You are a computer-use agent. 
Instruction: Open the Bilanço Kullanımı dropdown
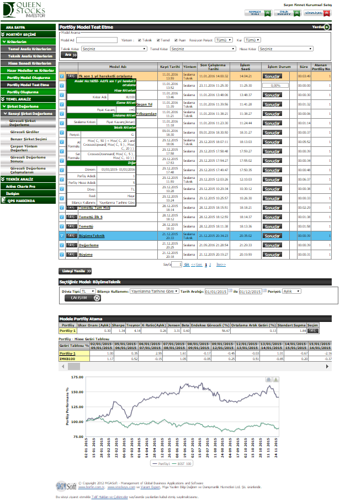[x=154, y=292]
